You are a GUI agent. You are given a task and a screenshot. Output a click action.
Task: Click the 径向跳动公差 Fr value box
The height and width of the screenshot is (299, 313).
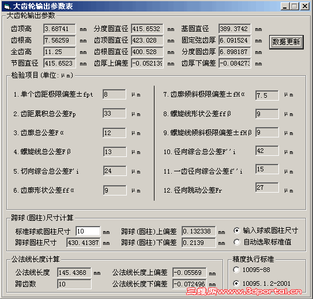267,187
